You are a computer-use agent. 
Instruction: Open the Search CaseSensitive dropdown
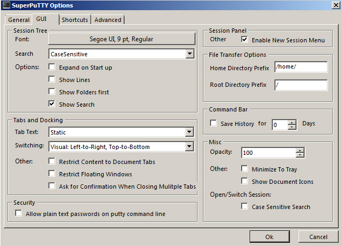click(190, 54)
